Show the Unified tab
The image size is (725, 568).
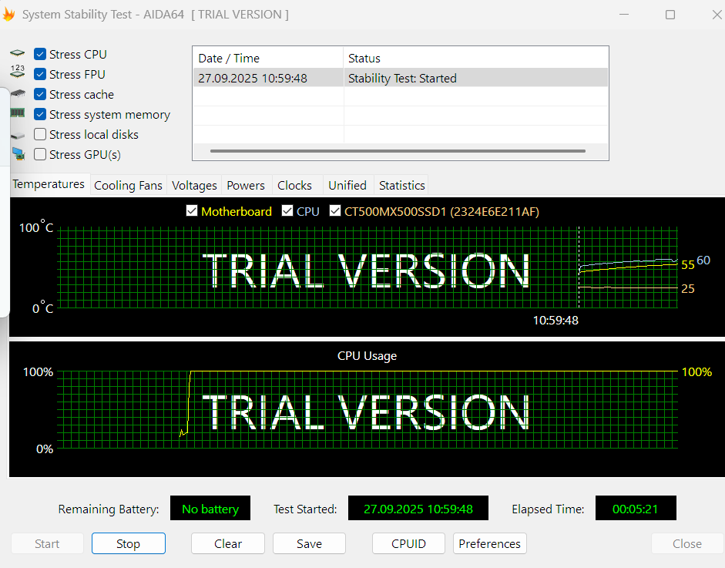click(x=347, y=185)
